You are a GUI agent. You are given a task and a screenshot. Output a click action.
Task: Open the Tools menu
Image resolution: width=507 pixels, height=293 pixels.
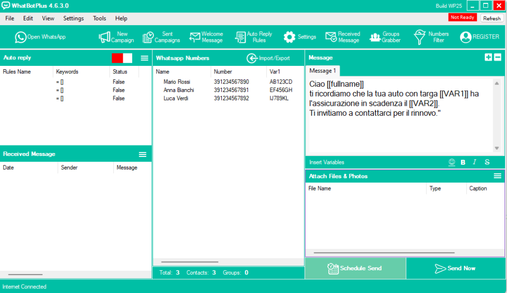click(100, 18)
